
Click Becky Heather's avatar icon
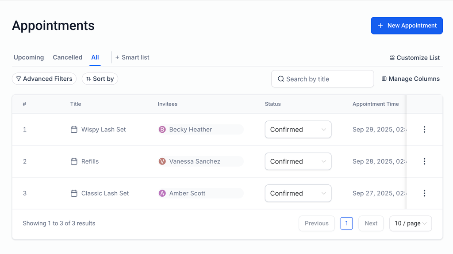[x=162, y=130]
